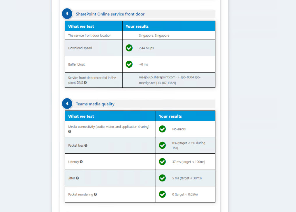
Task: Click the 2.44 MBps download speed value
Action: pos(146,48)
